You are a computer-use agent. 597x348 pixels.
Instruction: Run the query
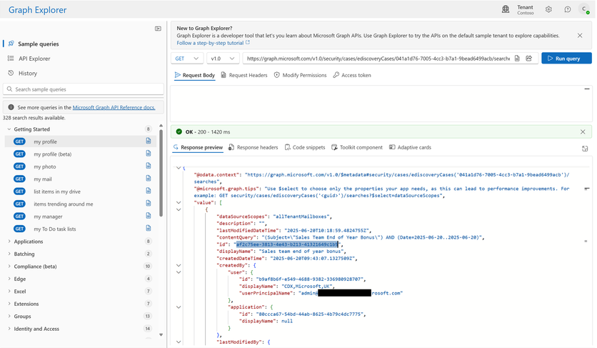pyautogui.click(x=566, y=59)
